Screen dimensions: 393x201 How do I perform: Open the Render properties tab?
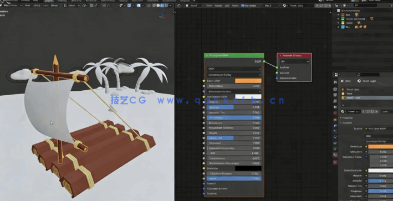[335, 89]
